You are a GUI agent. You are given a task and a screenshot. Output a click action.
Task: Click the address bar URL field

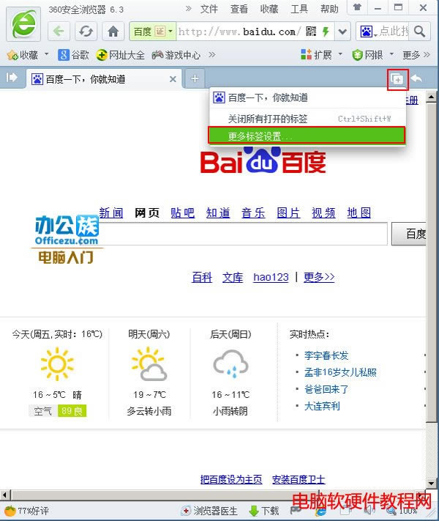pyautogui.click(x=239, y=32)
